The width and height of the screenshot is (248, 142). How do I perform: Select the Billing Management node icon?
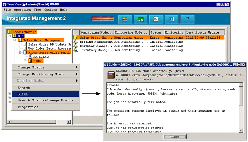76,42
